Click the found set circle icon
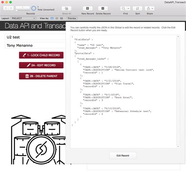The width and height of the screenshot is (186, 173). tap(34, 8)
